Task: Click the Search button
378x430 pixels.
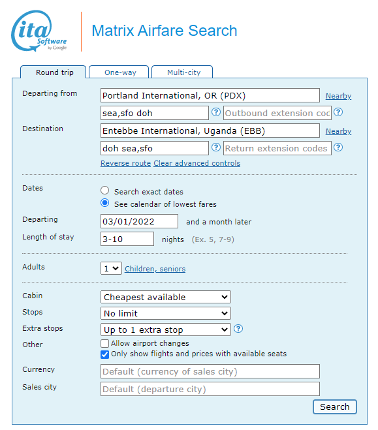Action: point(335,407)
